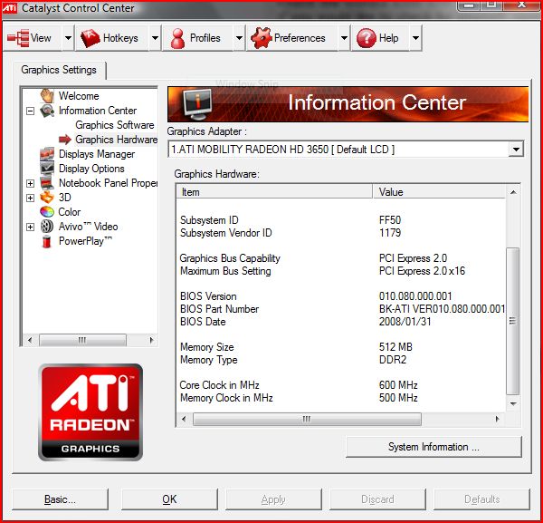
Task: Click the PowerPlay battery icon
Action: [46, 241]
